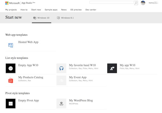Click the 'WordPress' subtitle text
Viewport: 162px width, 113px height.
(x=74, y=104)
